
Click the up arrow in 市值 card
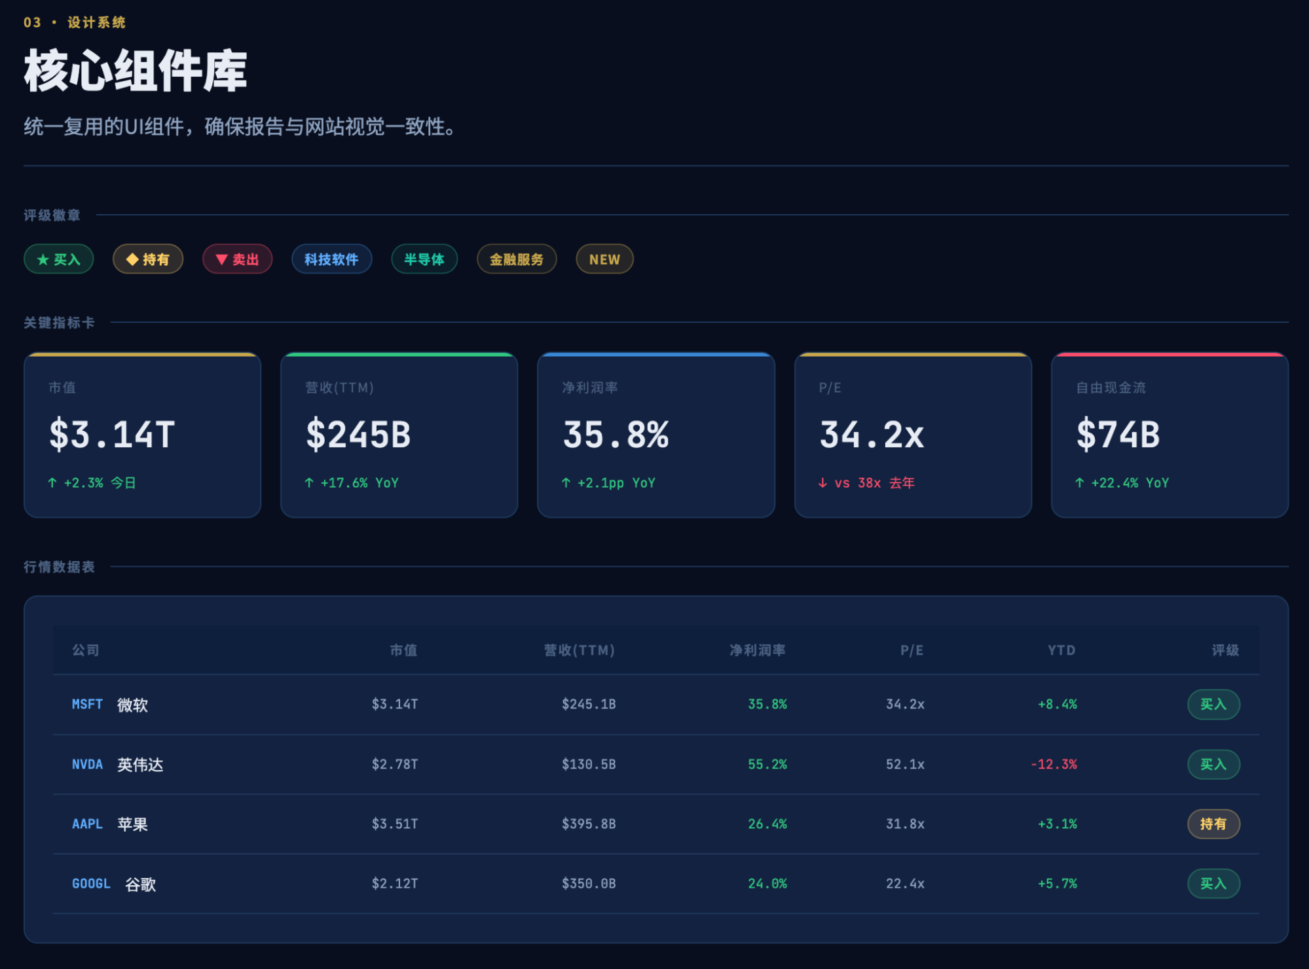(52, 483)
